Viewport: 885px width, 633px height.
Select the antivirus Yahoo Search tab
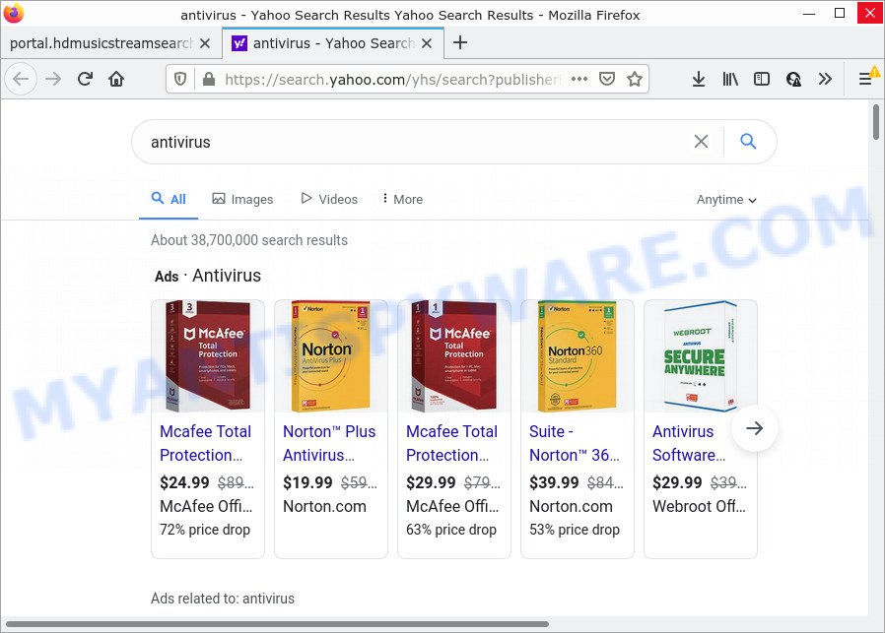coord(333,43)
